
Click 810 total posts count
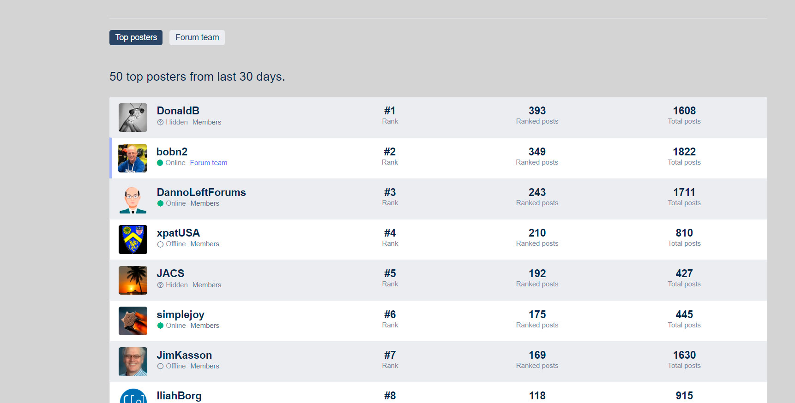684,233
